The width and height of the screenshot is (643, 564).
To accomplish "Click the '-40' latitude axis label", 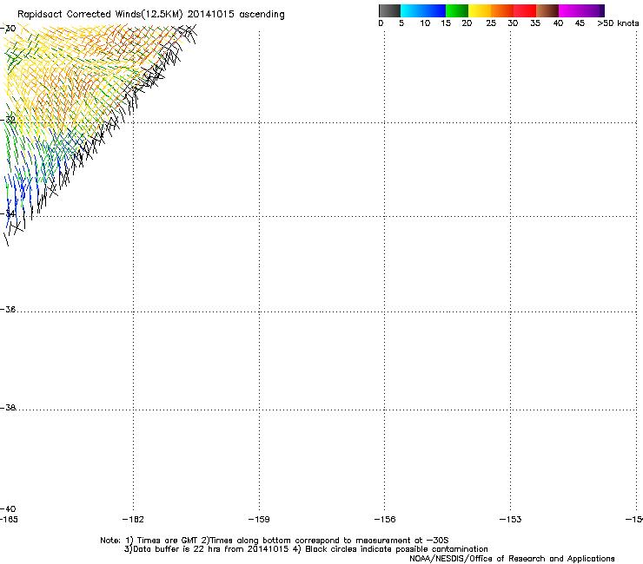I will [x=8, y=509].
